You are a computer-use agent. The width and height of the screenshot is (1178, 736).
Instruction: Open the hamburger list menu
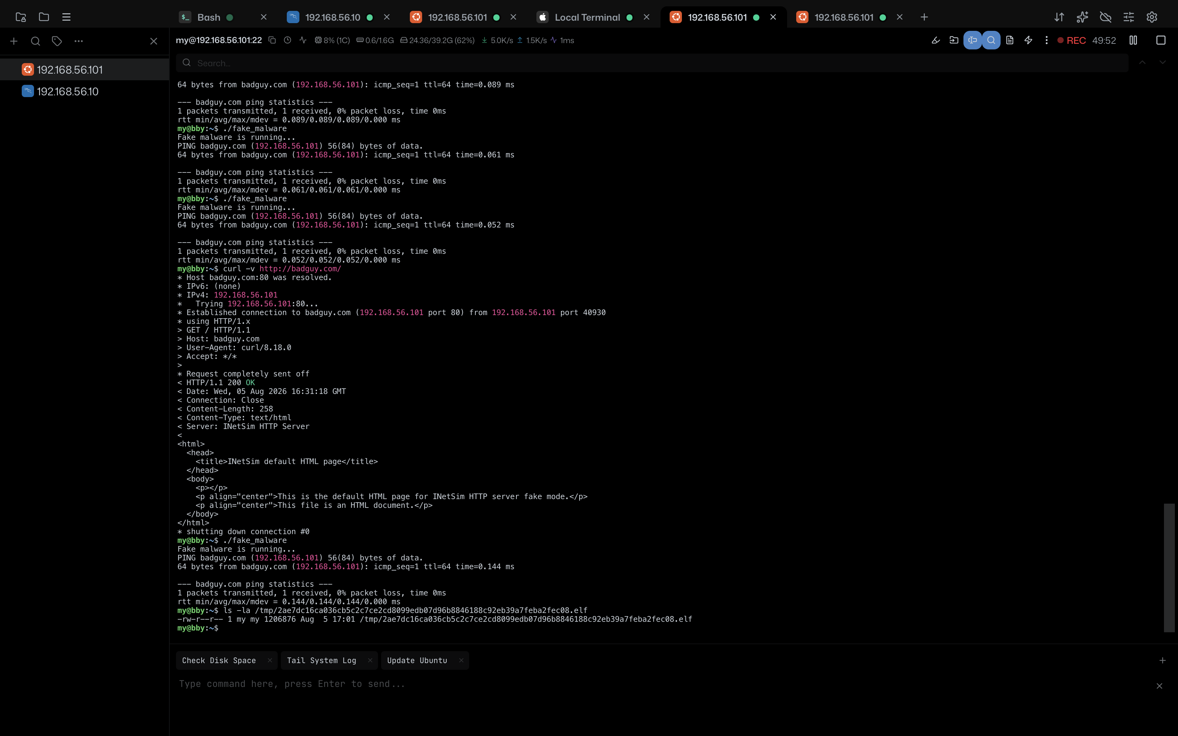coord(67,17)
